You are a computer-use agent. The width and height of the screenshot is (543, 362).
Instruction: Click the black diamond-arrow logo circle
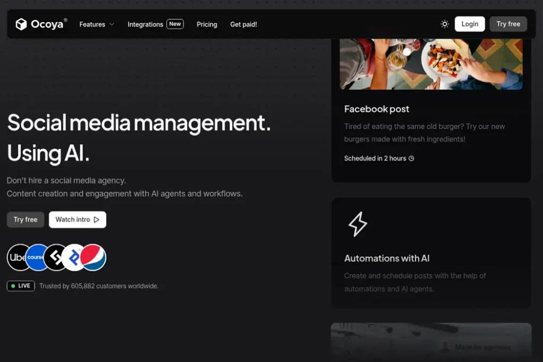tap(54, 257)
